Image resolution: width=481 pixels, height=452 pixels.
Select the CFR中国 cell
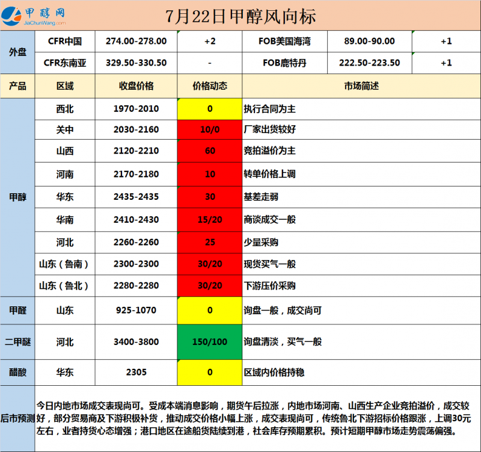tap(65, 41)
